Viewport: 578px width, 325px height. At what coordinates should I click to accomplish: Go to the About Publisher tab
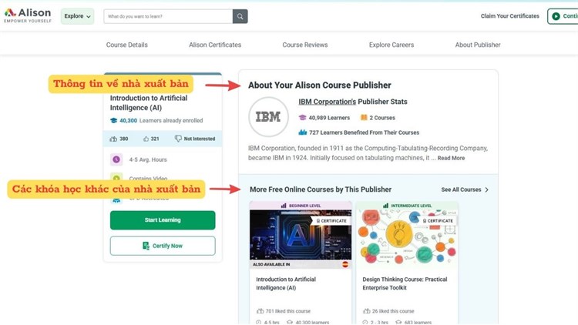pyautogui.click(x=478, y=45)
